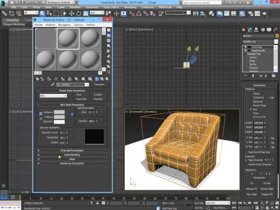Enable the Wire checkbox in Shader Basic Parameters
The height and width of the screenshot is (210, 280).
[x=74, y=94]
